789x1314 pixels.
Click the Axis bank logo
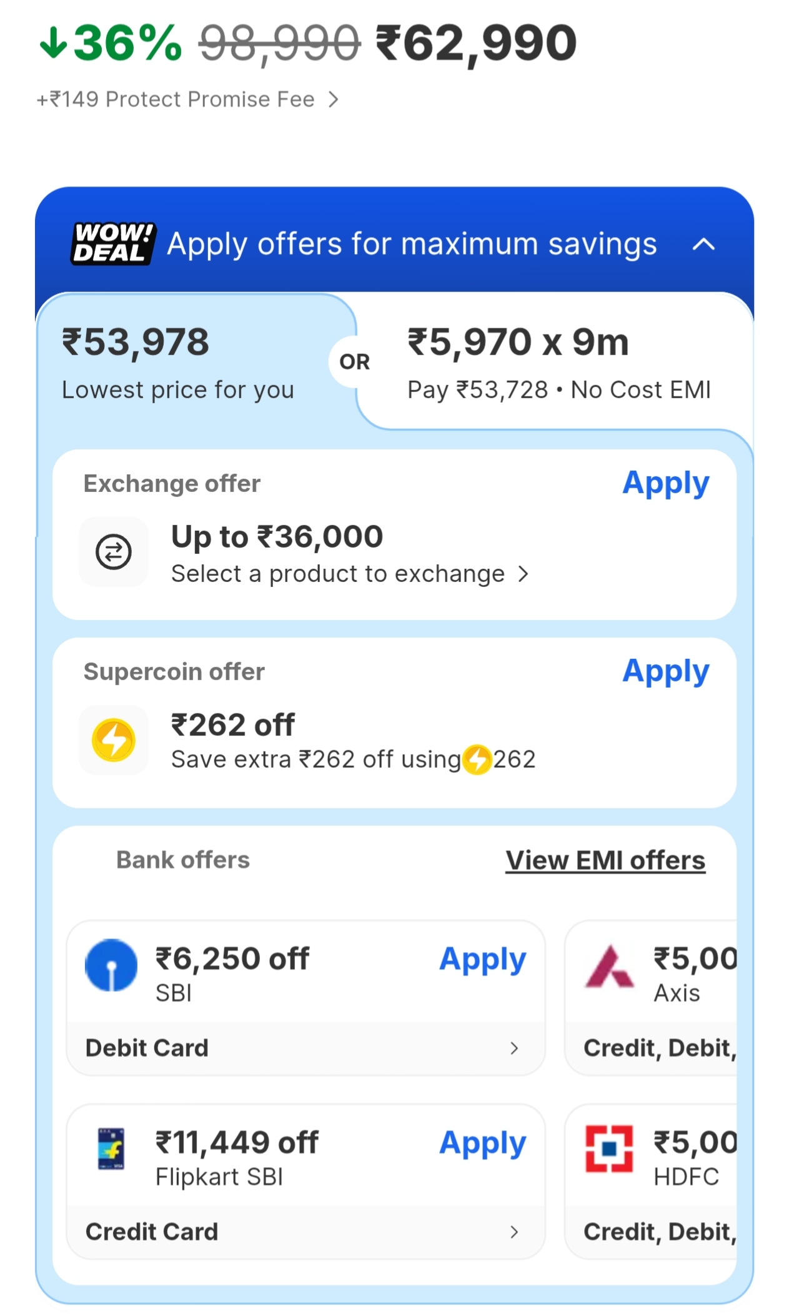pyautogui.click(x=609, y=967)
